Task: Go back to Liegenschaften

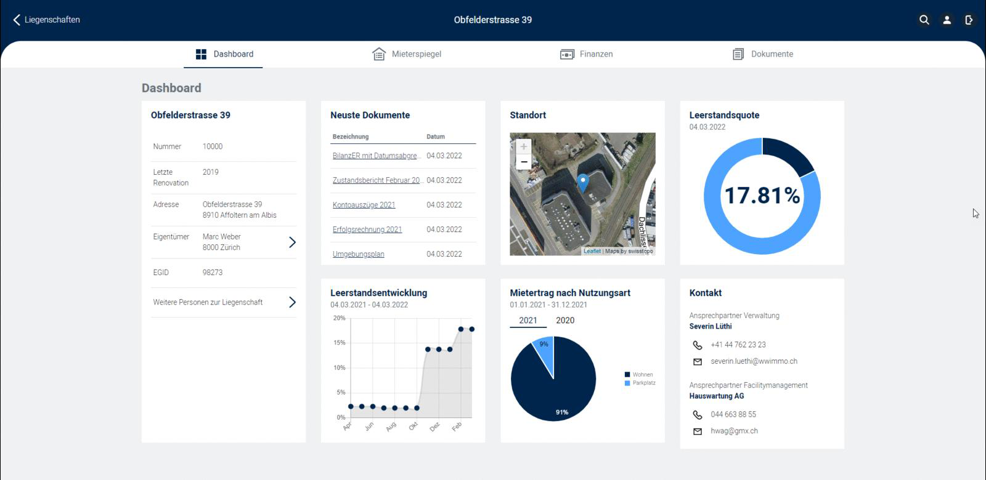Action: point(46,20)
